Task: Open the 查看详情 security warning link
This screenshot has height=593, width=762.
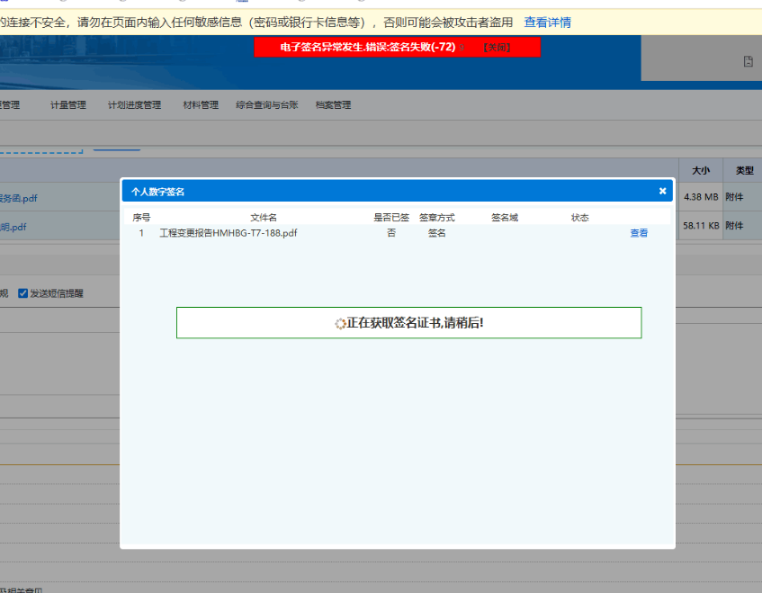Action: 547,22
